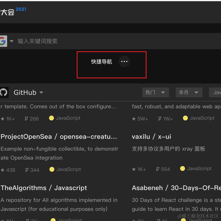Open TheAlgorithms / Javascript repository
221x221 pixels.
click(44, 188)
